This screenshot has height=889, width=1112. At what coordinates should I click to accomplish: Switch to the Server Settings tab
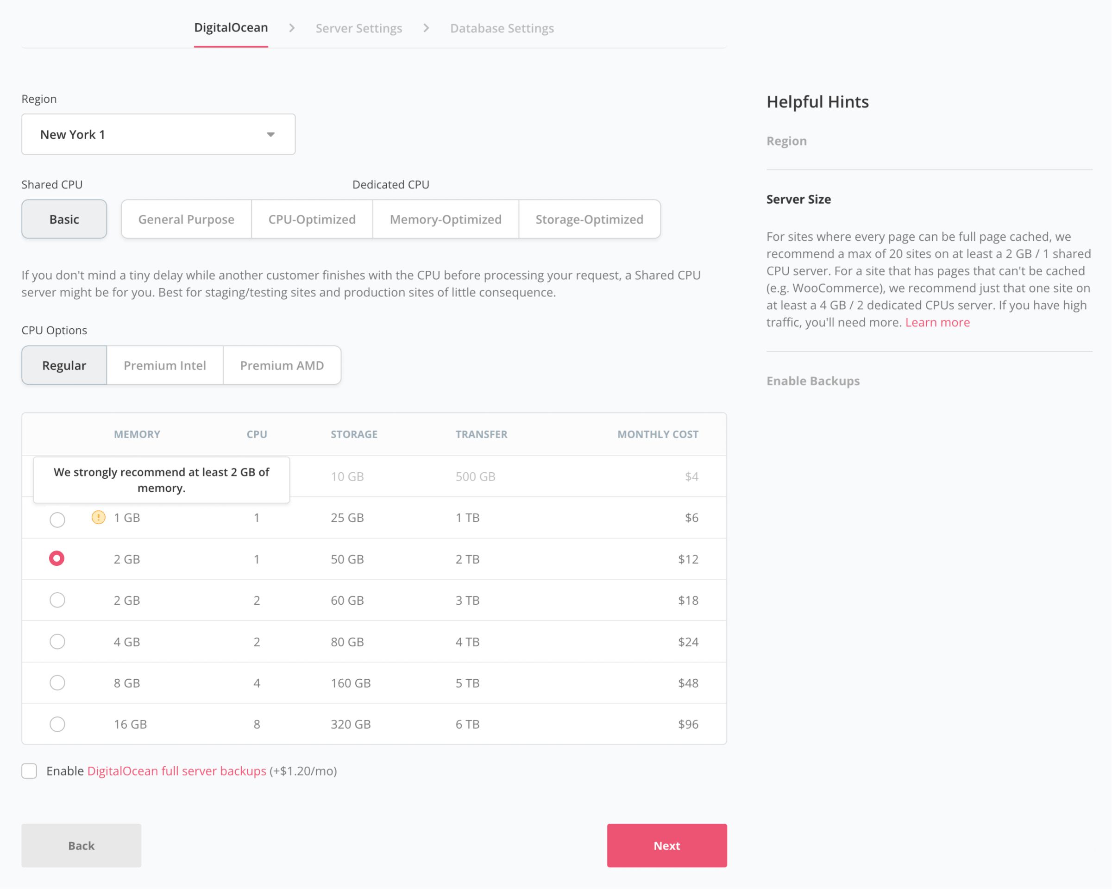[x=358, y=27]
